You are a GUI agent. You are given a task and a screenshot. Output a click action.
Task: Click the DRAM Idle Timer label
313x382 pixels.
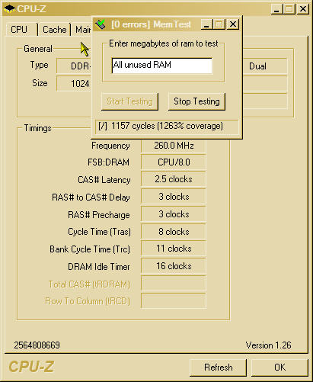click(x=99, y=267)
